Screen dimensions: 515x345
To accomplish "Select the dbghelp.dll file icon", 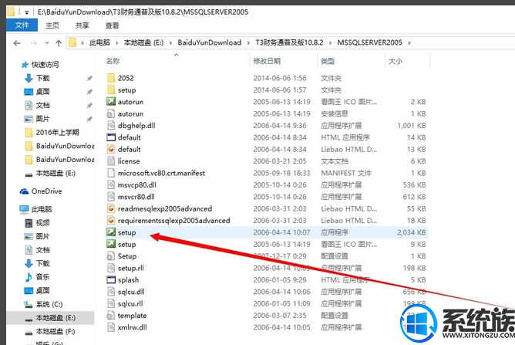I will pos(111,125).
